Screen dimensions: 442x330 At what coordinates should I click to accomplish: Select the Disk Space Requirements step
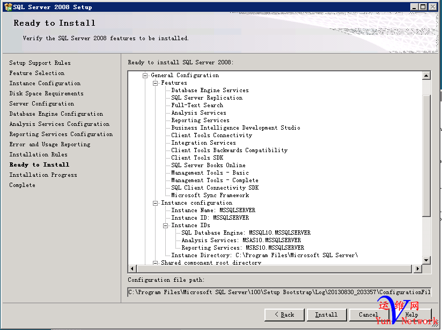tap(47, 93)
